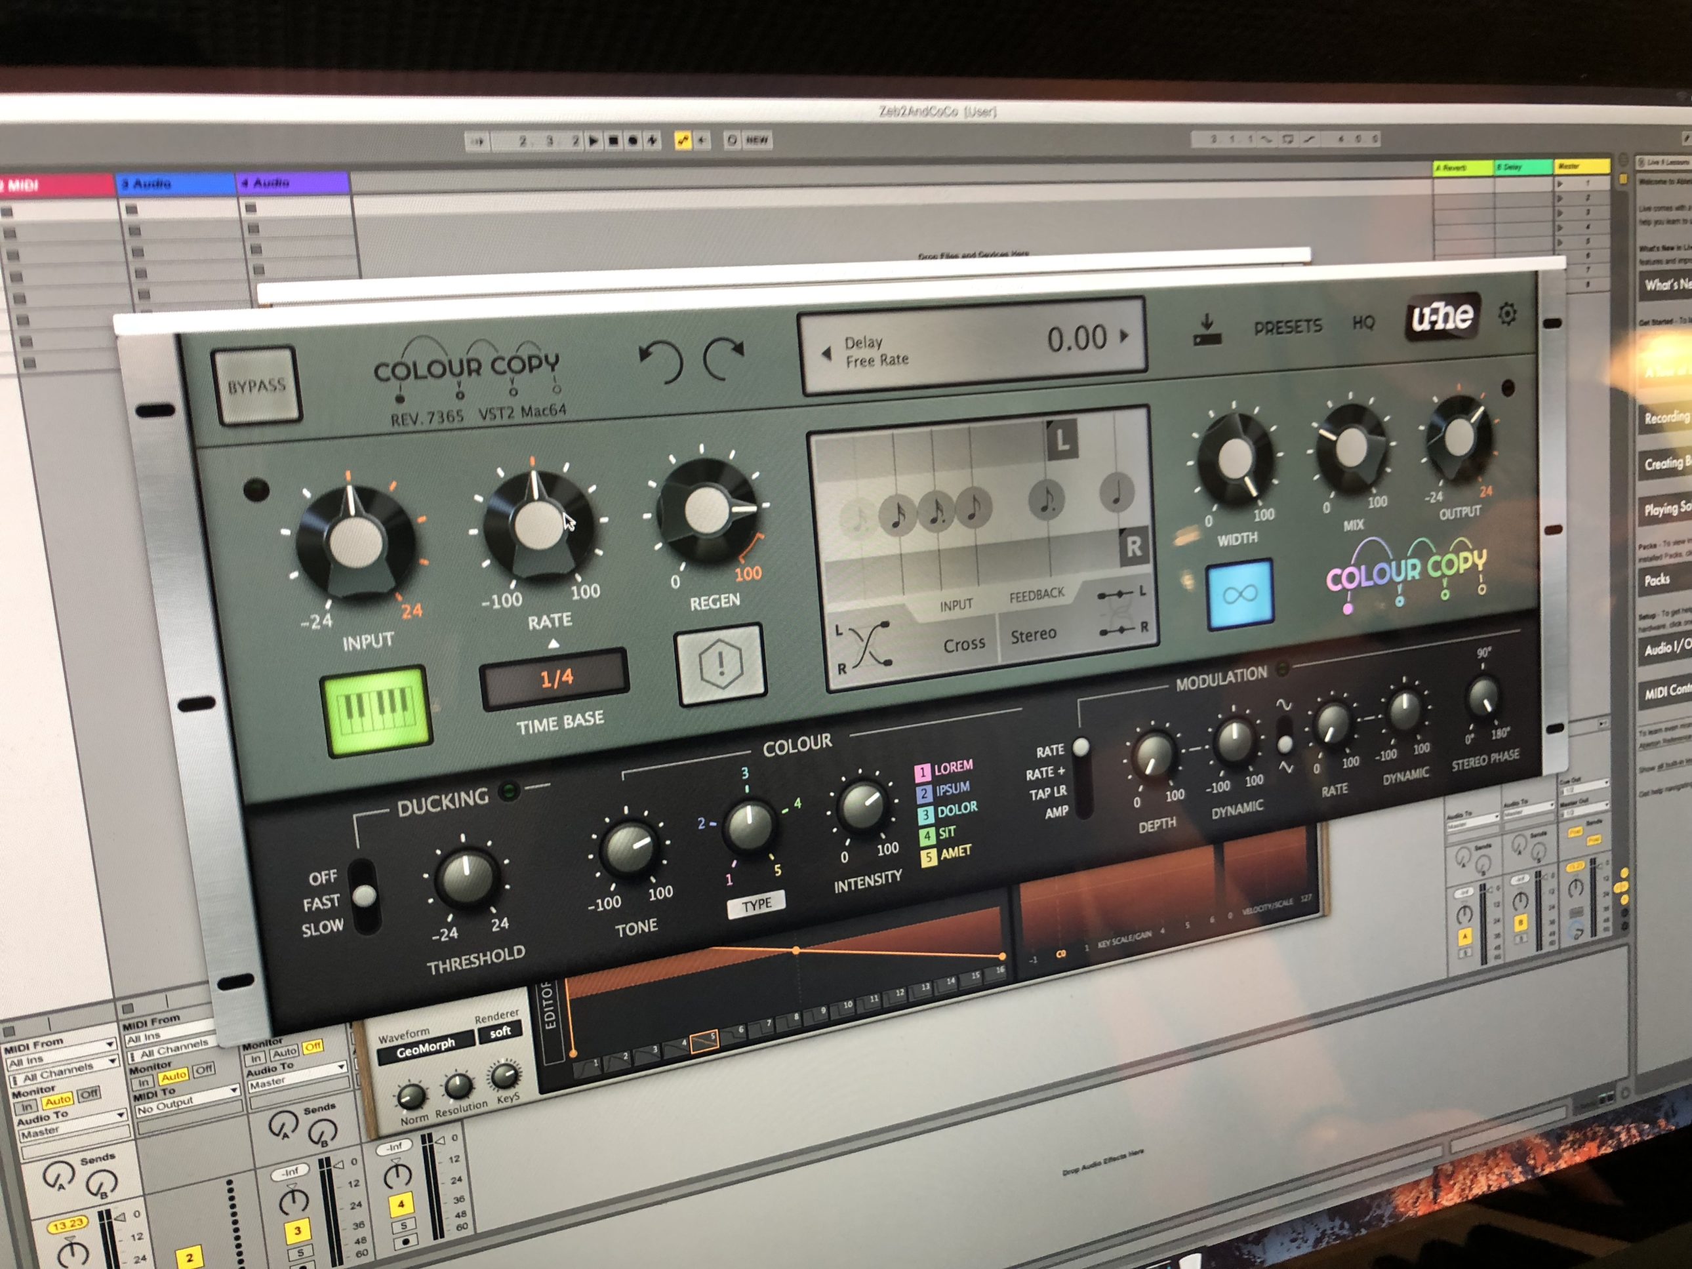Click the WIDTH knob

click(x=1235, y=459)
